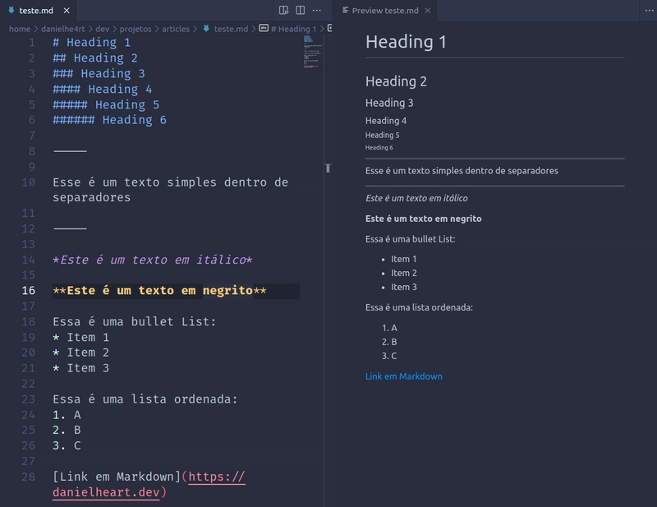Click '**Este é um texto em negrito**' source line
657x507 pixels.
(x=159, y=291)
